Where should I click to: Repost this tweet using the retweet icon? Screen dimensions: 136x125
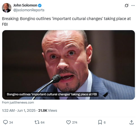tap(36, 122)
